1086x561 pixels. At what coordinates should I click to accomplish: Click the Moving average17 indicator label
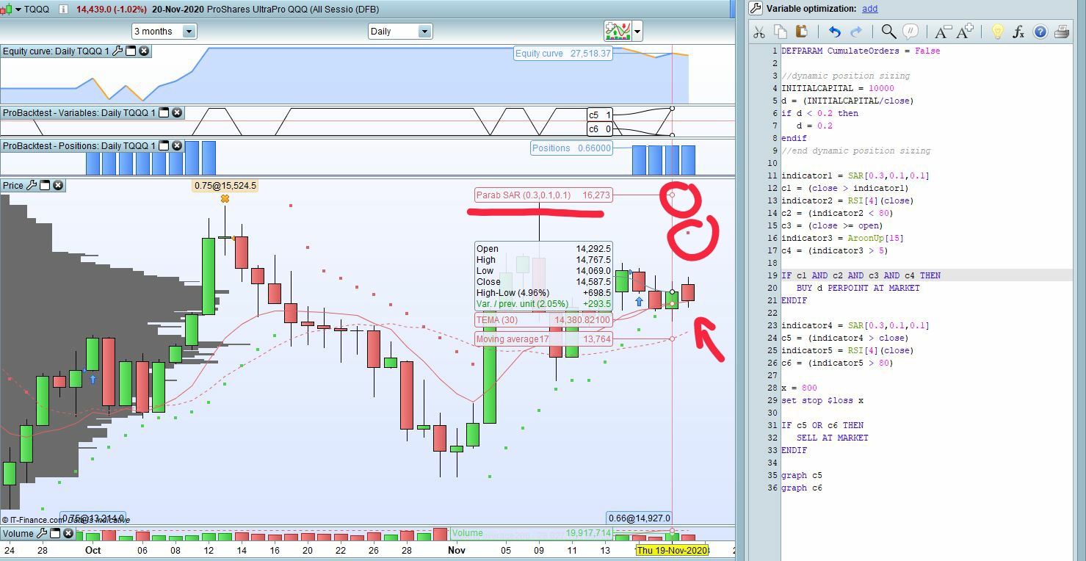click(543, 339)
